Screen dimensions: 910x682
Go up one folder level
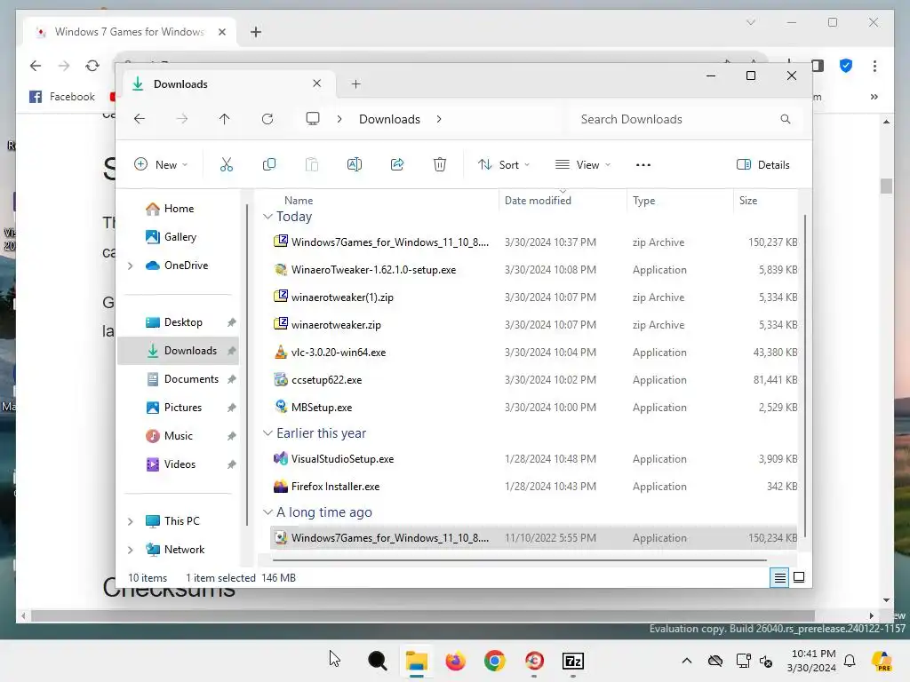point(224,119)
